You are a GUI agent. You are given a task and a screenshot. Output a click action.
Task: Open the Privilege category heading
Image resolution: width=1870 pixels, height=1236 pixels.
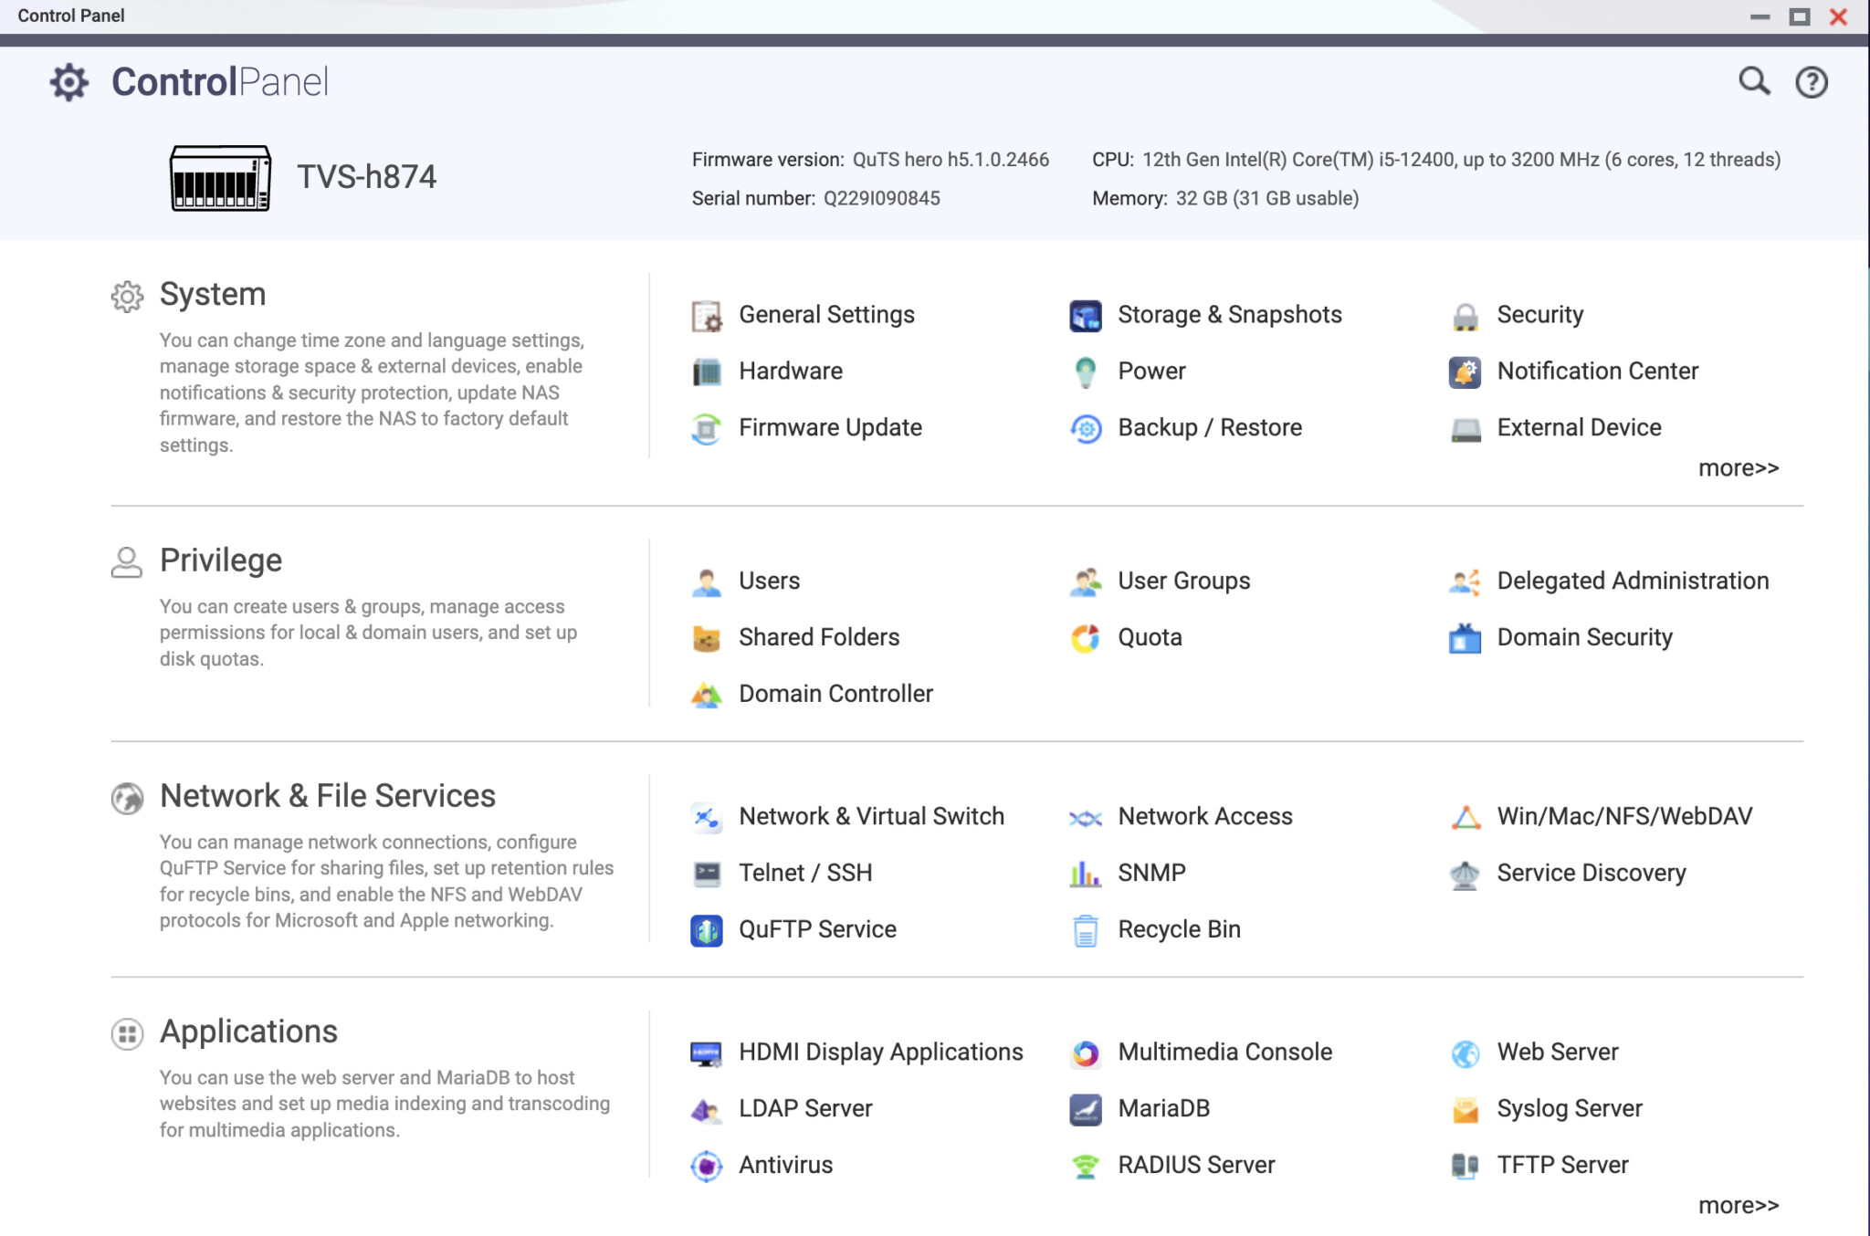pyautogui.click(x=220, y=560)
